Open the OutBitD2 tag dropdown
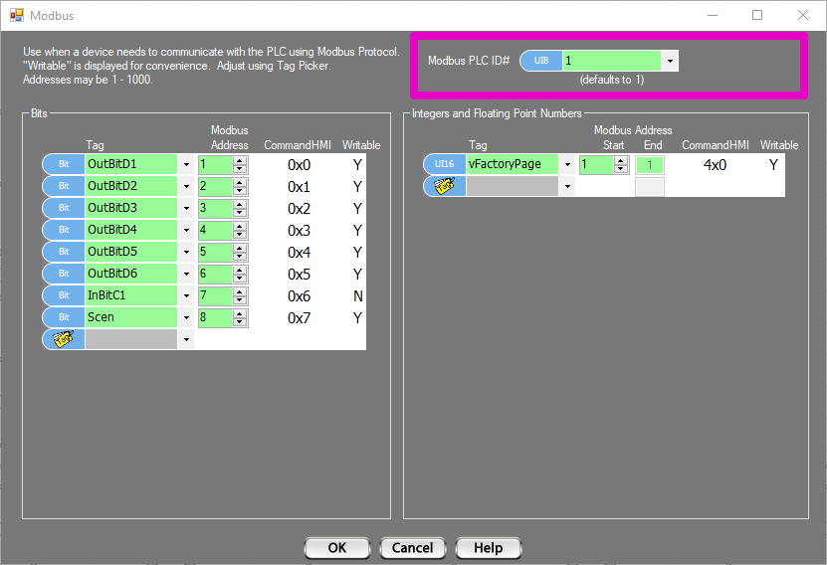The height and width of the screenshot is (565, 827). (x=186, y=186)
